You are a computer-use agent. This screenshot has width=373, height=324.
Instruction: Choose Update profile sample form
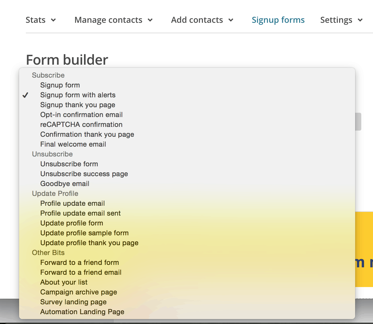click(x=84, y=233)
